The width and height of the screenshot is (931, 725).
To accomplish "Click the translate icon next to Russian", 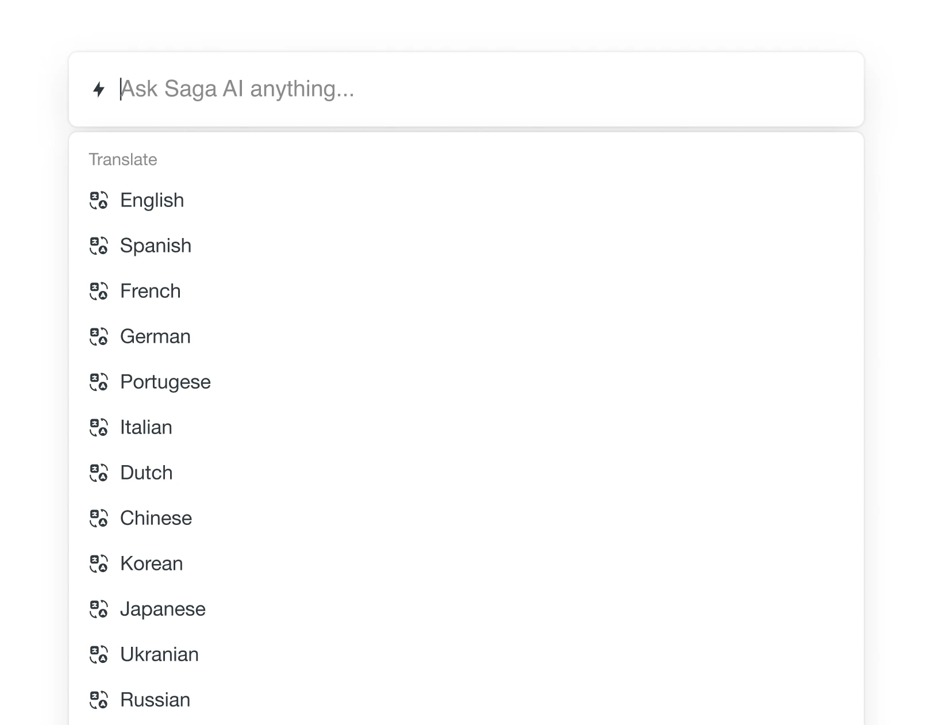I will (99, 700).
